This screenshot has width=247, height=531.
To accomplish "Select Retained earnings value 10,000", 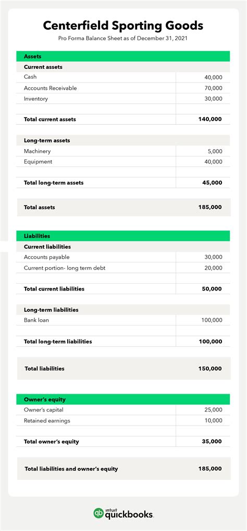I will pos(213,420).
